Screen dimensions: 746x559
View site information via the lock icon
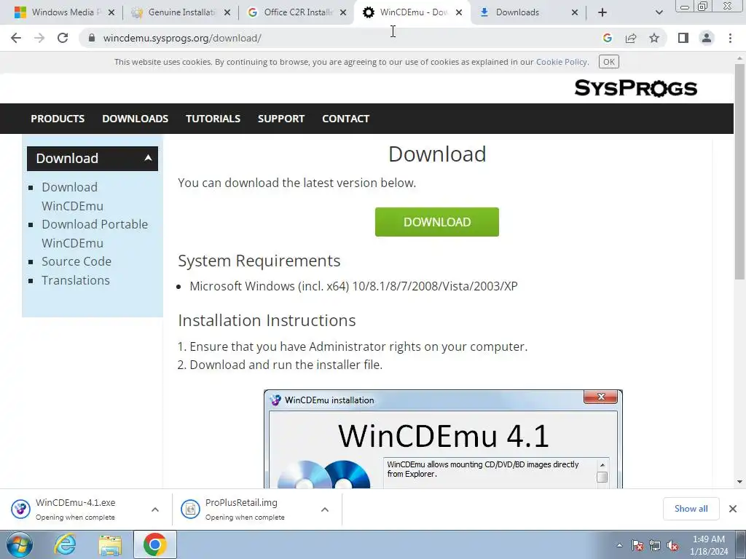pyautogui.click(x=93, y=38)
